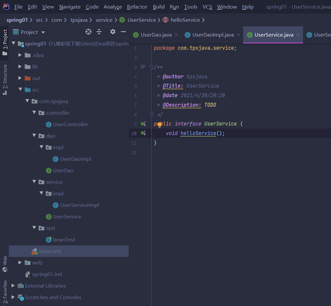
Task: Click the Collapse All icon in Project panel
Action: pos(99,32)
